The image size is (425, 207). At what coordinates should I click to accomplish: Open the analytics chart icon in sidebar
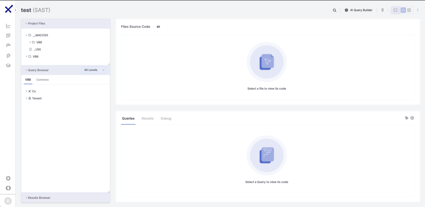pos(8,26)
